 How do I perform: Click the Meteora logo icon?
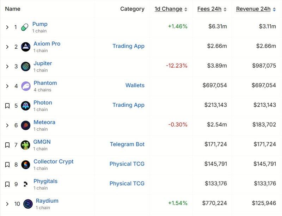25,125
